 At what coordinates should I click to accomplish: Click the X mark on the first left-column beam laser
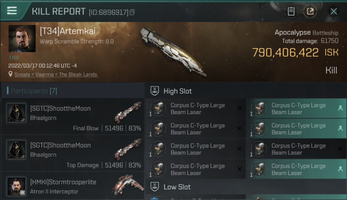[x=239, y=108]
